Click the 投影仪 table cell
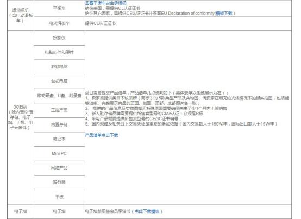The image size is (301, 219). point(59,38)
